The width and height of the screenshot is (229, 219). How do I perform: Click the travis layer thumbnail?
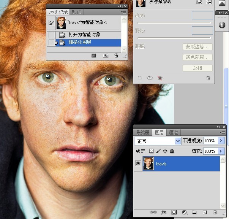coord(148,163)
